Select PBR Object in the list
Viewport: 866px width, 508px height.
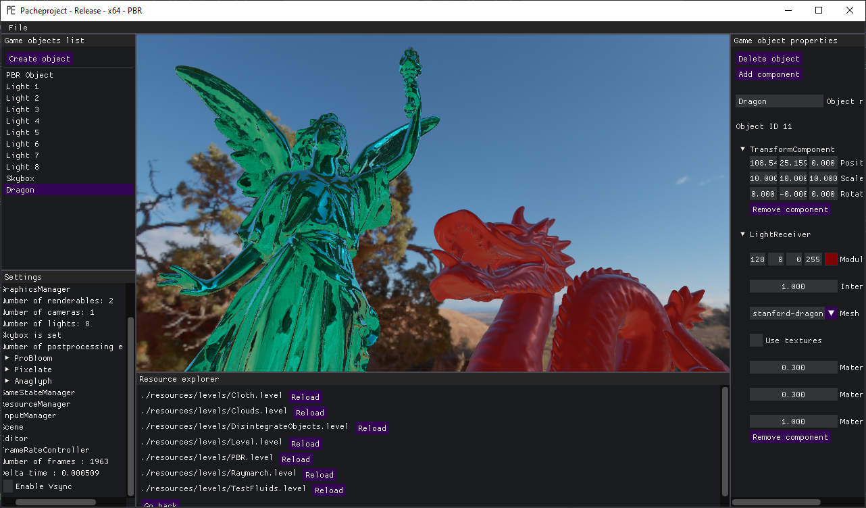(x=30, y=75)
